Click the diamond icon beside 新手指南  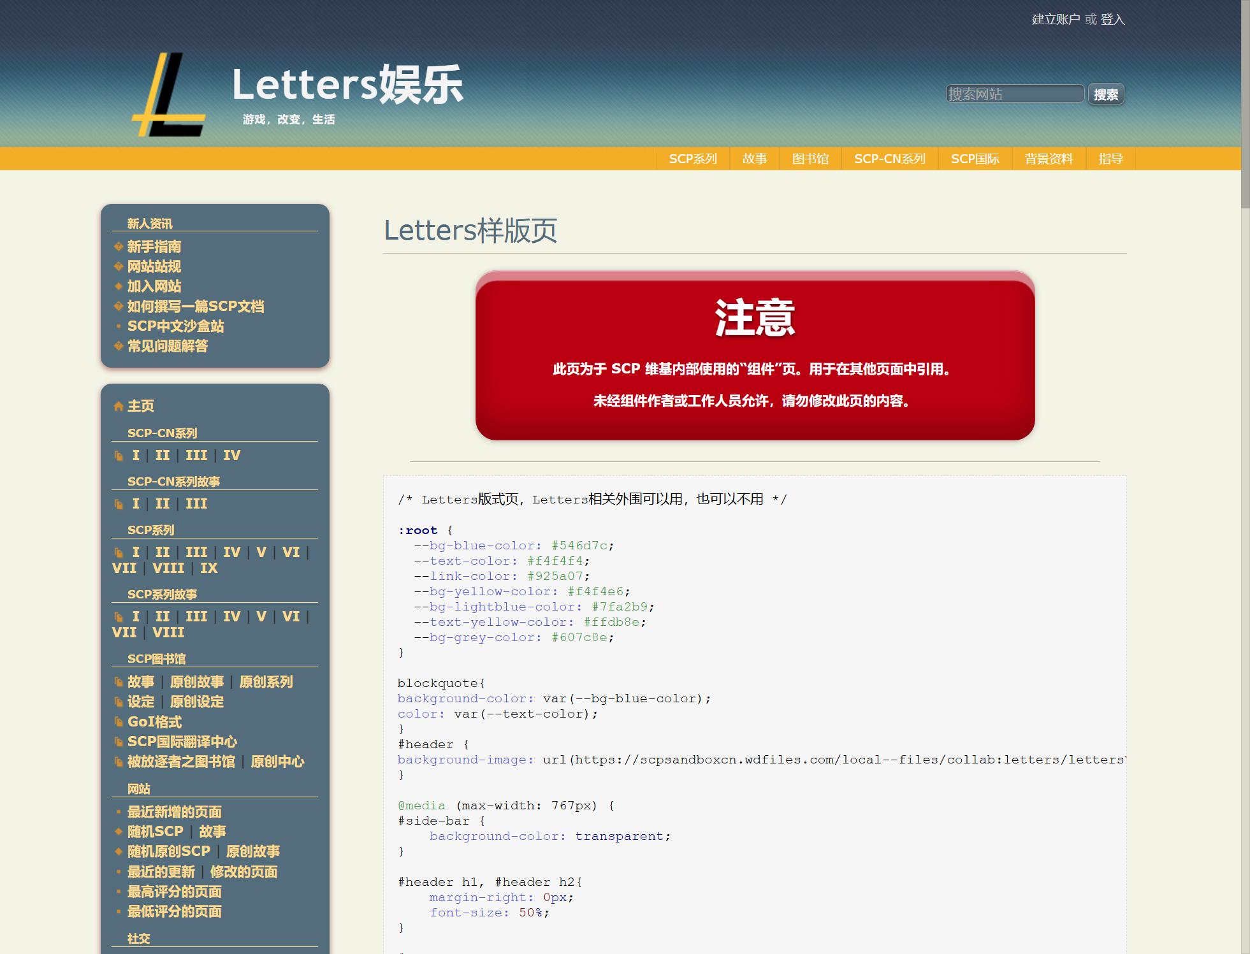[x=117, y=247]
